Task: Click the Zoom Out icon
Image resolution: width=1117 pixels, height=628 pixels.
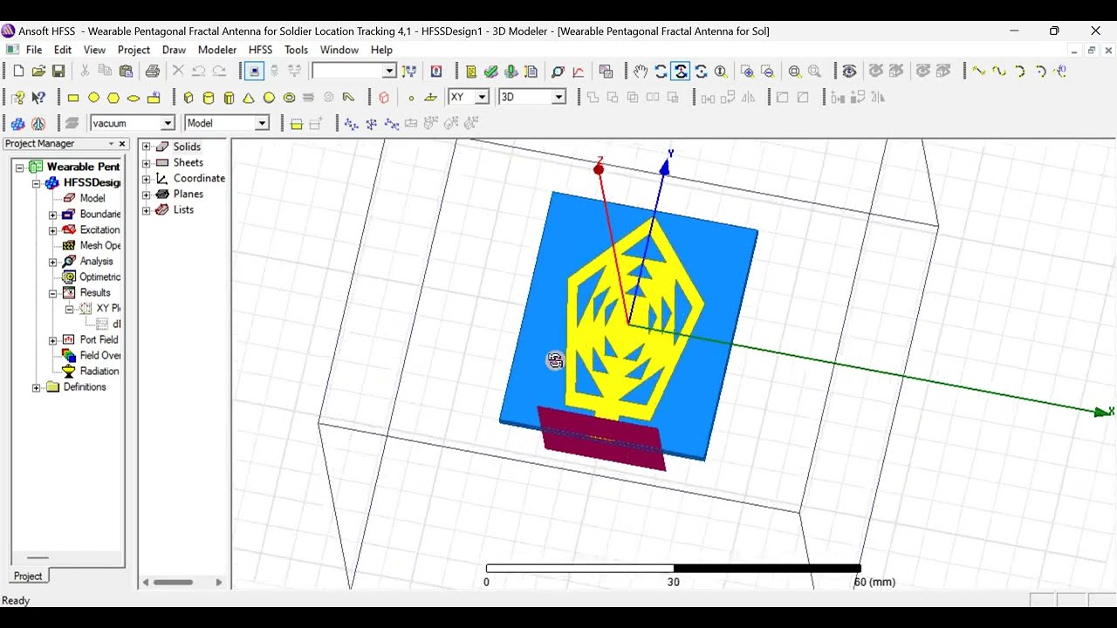Action: 768,72
